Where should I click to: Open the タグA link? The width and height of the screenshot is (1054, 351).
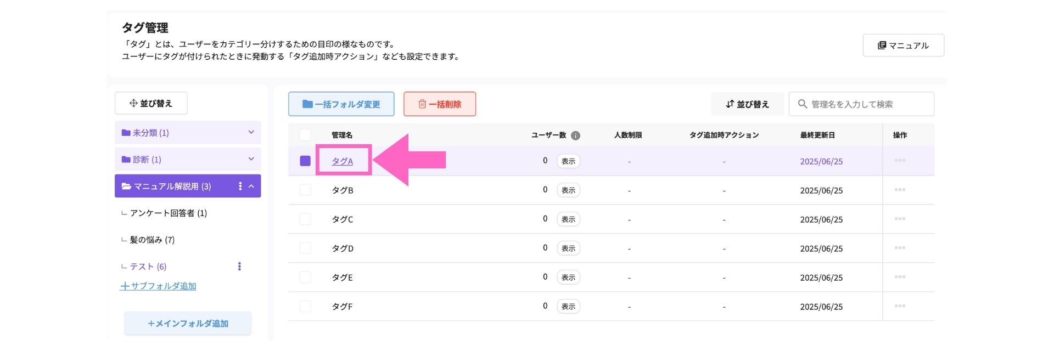coord(343,161)
